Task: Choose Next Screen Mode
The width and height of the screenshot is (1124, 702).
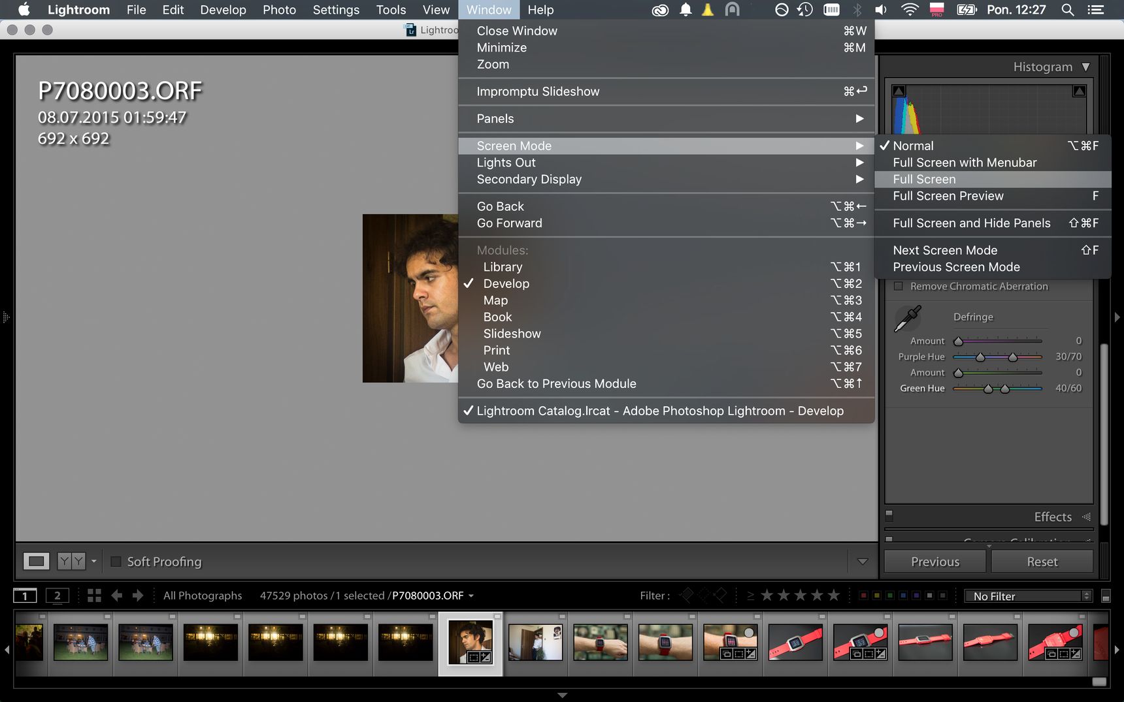Action: point(993,250)
